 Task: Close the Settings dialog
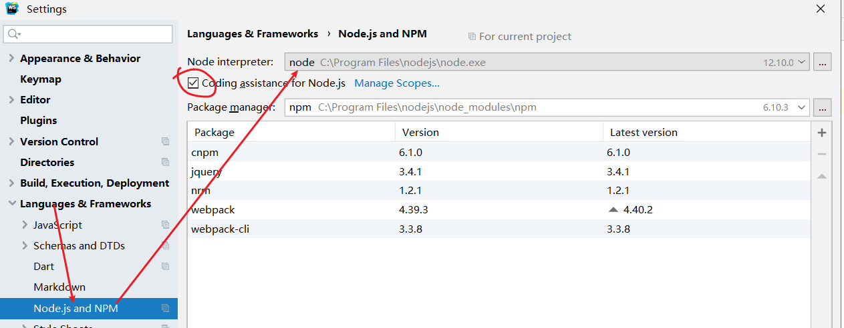pyautogui.click(x=821, y=9)
